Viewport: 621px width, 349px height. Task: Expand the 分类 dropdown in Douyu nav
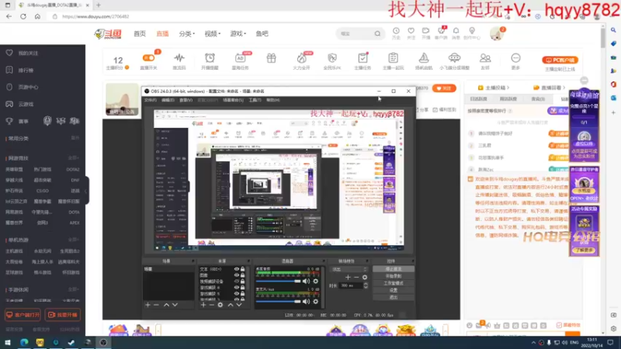[x=186, y=34]
